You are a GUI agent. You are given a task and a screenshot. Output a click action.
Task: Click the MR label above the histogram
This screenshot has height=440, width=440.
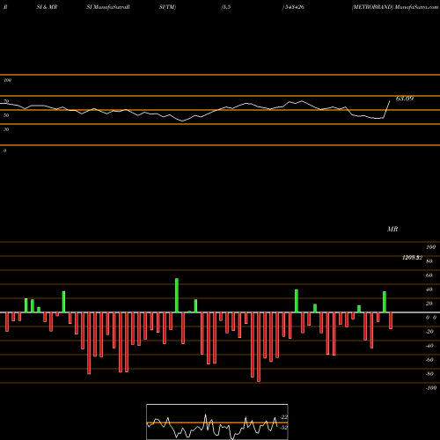pyautogui.click(x=392, y=229)
